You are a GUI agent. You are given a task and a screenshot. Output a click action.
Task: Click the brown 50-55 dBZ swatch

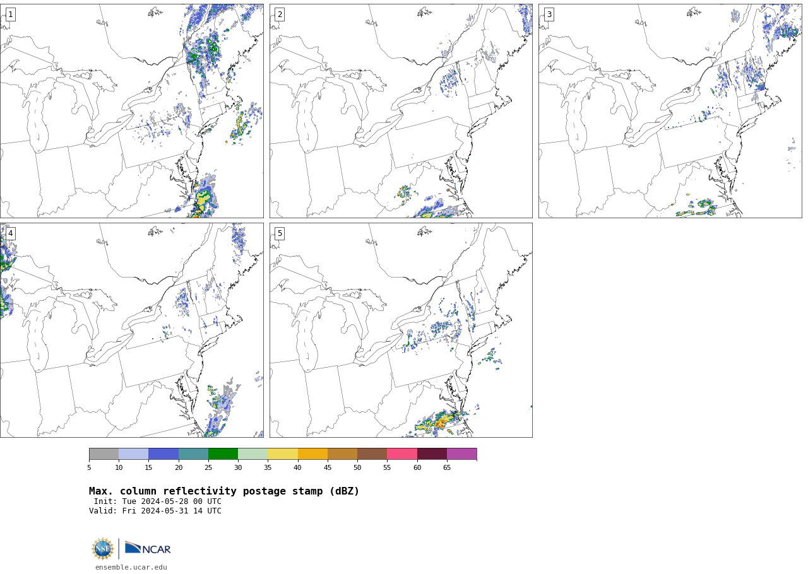click(x=372, y=454)
